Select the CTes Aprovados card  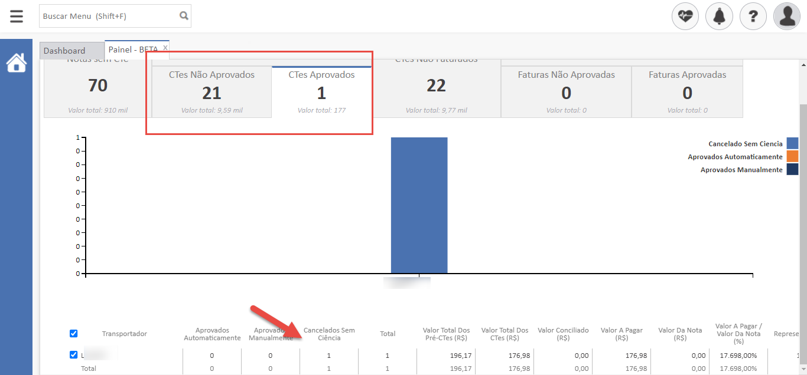[321, 92]
